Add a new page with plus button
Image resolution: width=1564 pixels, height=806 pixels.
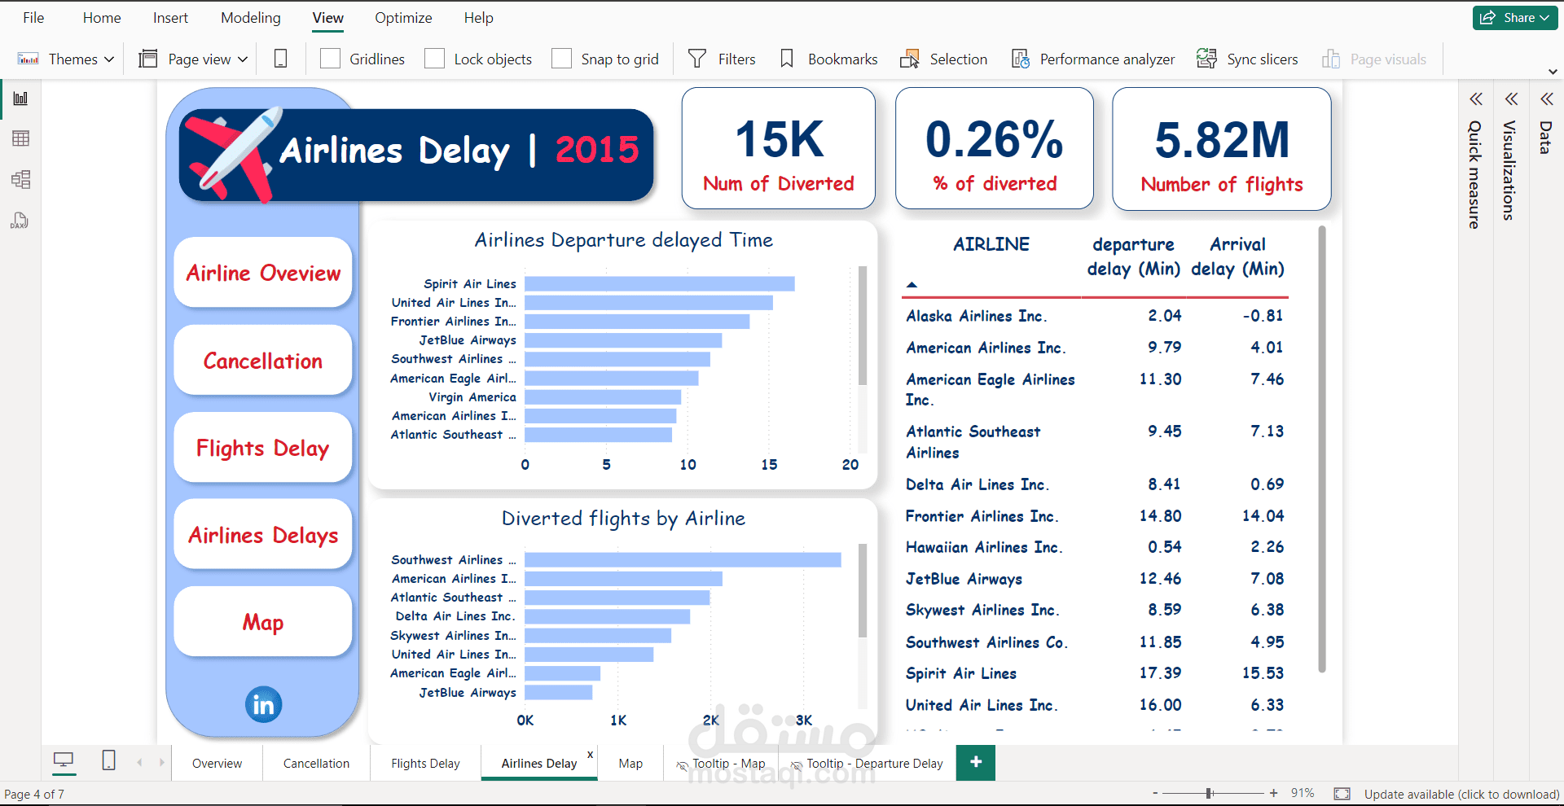click(976, 763)
